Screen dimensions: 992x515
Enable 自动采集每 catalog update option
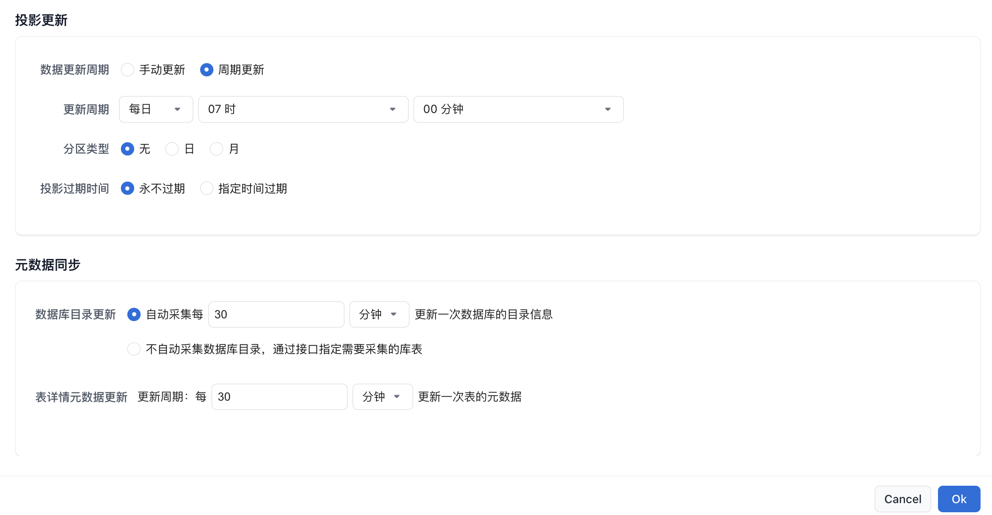(134, 315)
